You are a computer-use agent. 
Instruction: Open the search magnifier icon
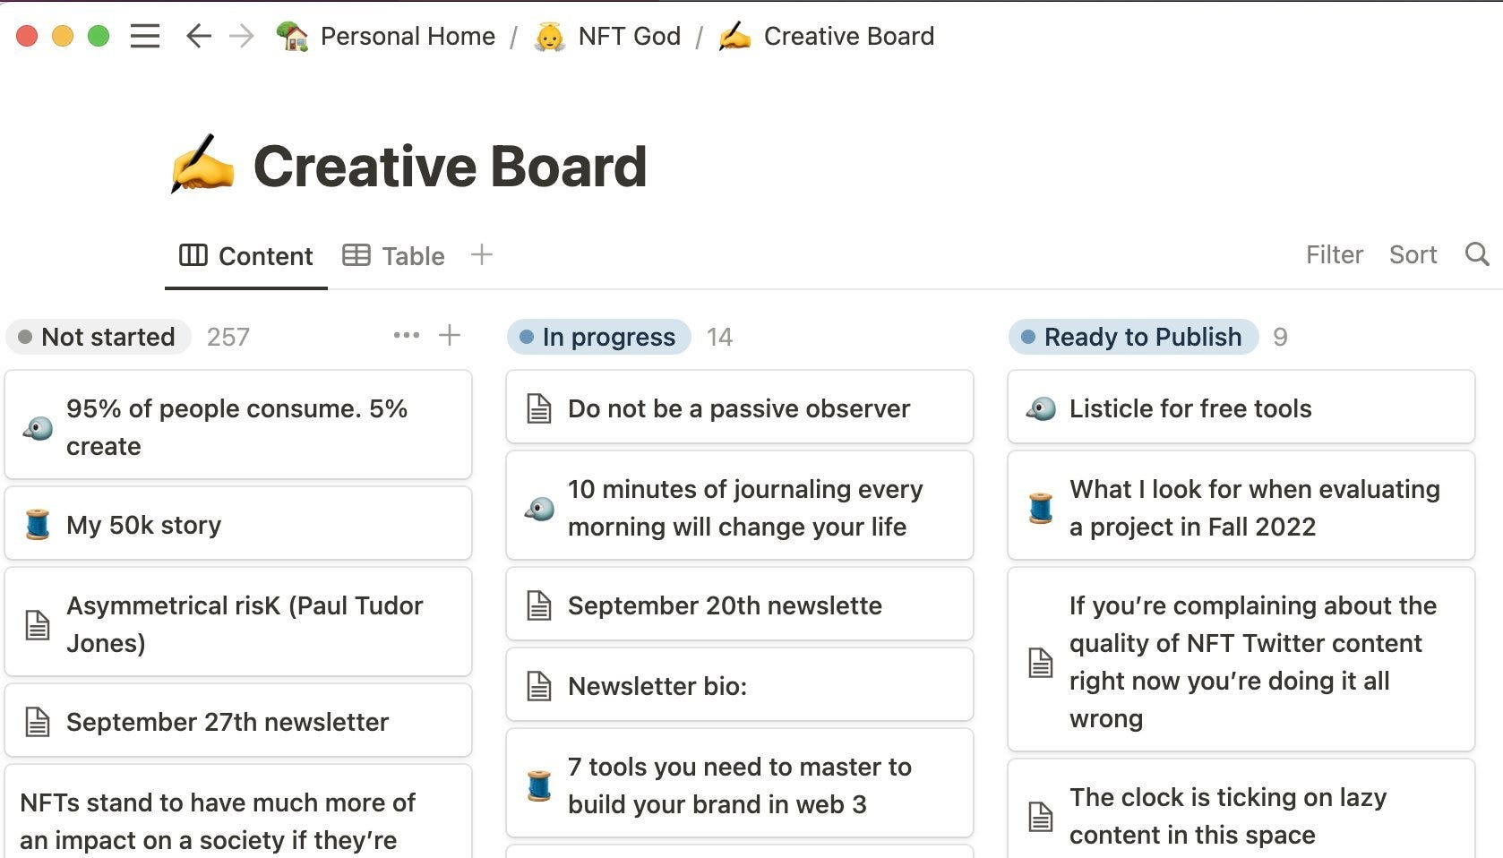1477,254
